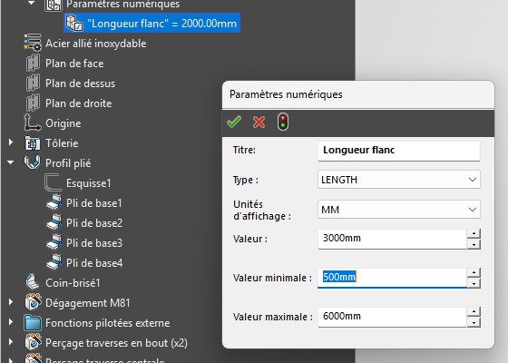The height and width of the screenshot is (363, 508).
Task: Expand the Perçage traverse centrale node
Action: point(11,360)
